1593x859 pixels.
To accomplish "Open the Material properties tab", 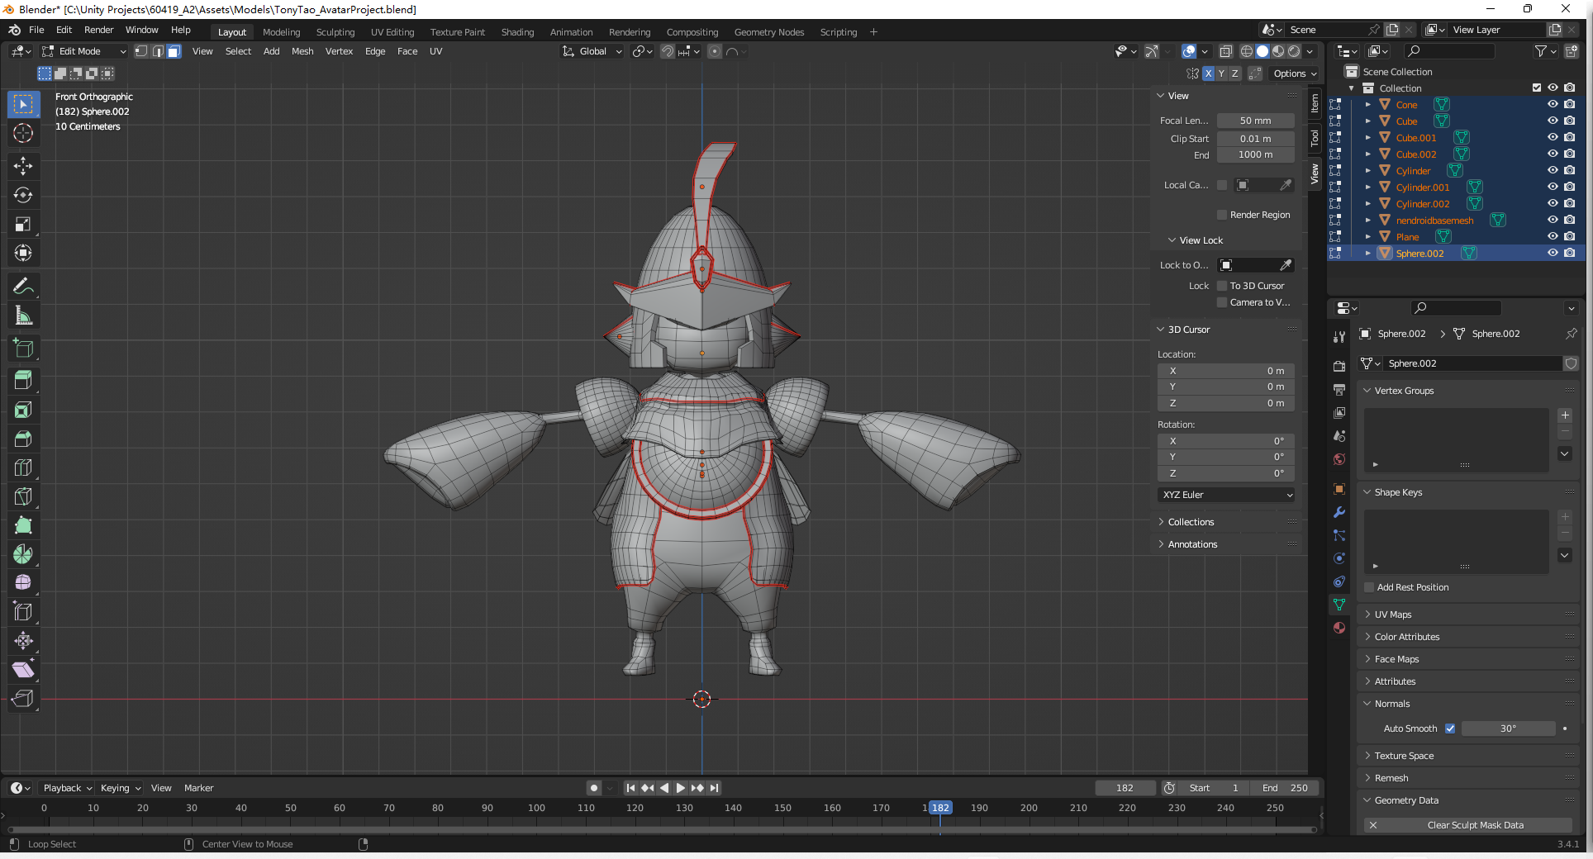I will tap(1339, 628).
